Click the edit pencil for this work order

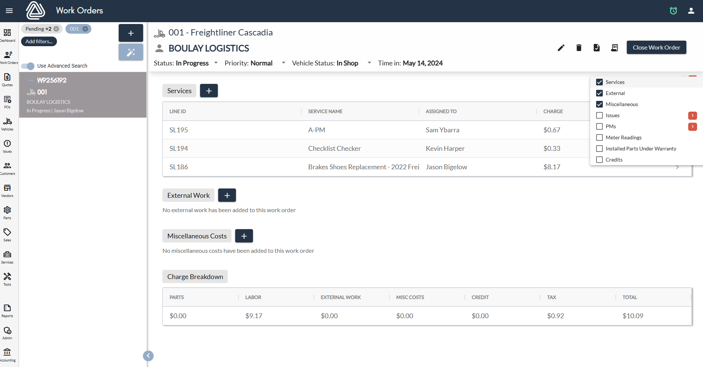tap(561, 48)
